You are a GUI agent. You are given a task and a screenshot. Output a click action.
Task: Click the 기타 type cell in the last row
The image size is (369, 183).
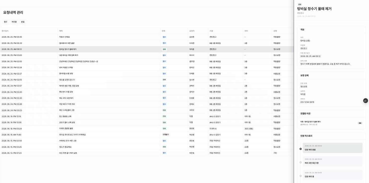click(x=275, y=153)
